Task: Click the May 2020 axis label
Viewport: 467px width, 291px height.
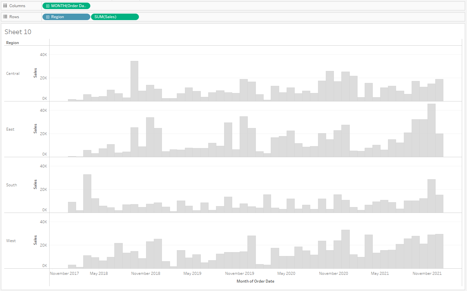Action: (x=286, y=274)
